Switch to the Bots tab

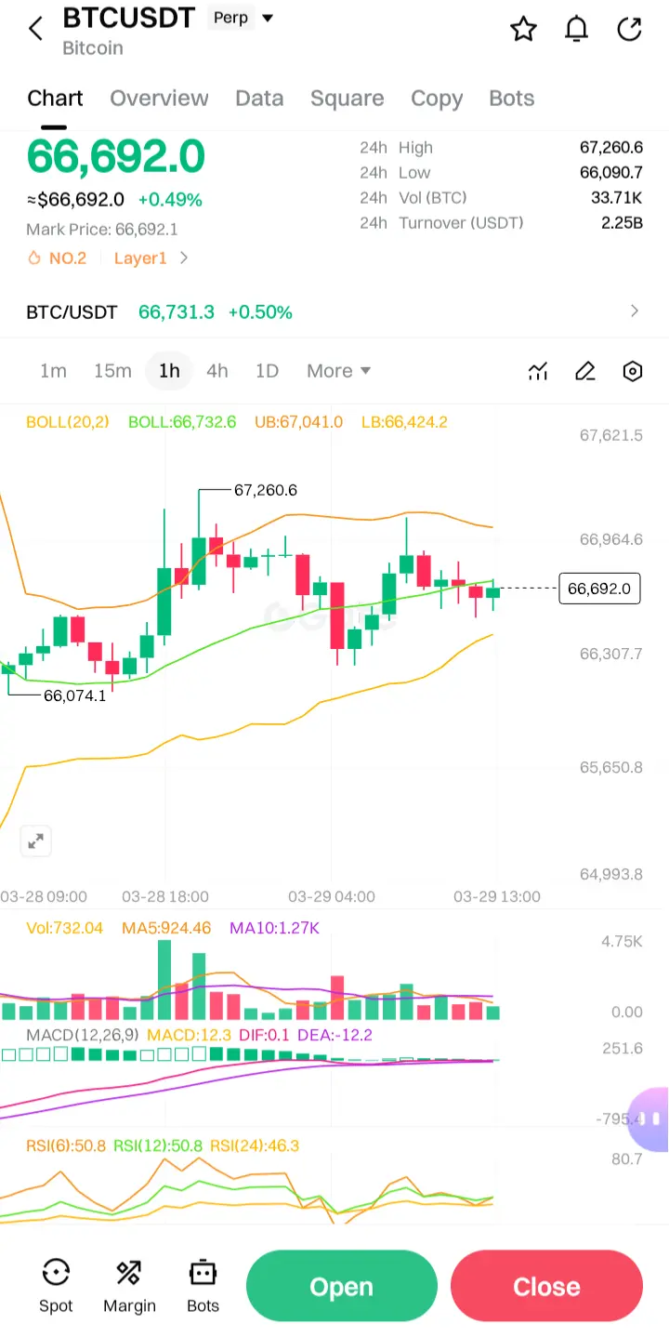click(511, 99)
